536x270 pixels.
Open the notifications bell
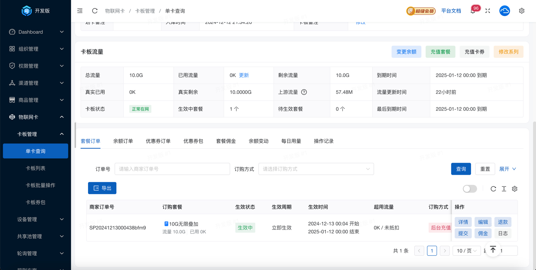click(473, 11)
